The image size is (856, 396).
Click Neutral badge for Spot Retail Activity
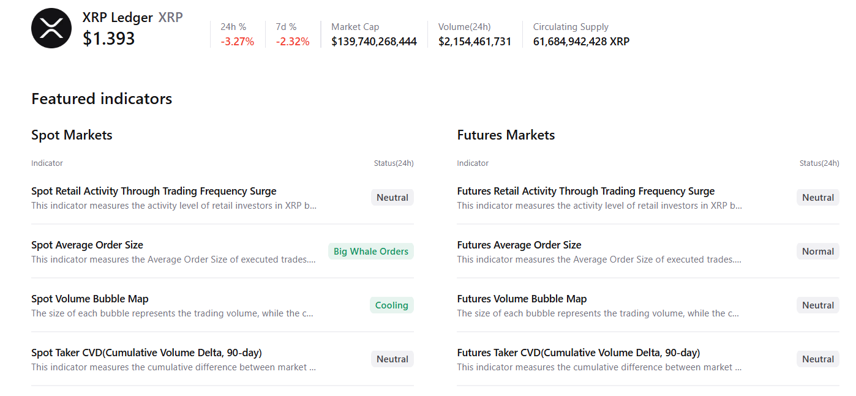[392, 198]
